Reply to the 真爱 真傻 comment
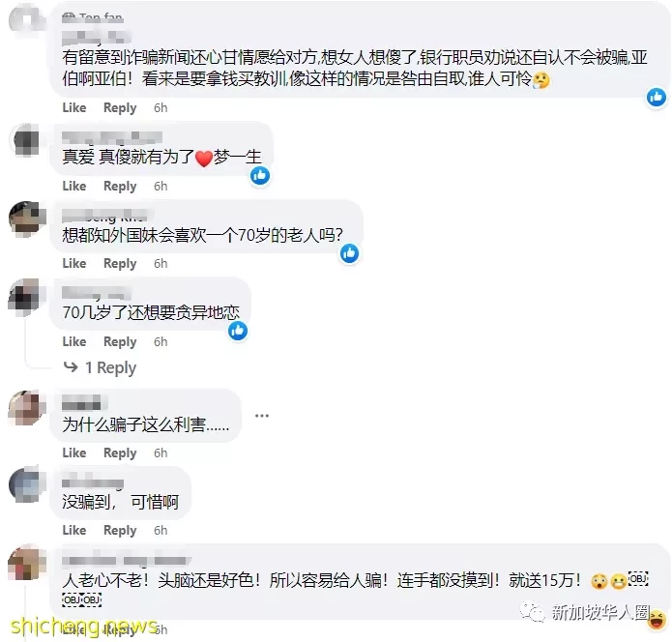672x642 pixels. pyautogui.click(x=120, y=187)
